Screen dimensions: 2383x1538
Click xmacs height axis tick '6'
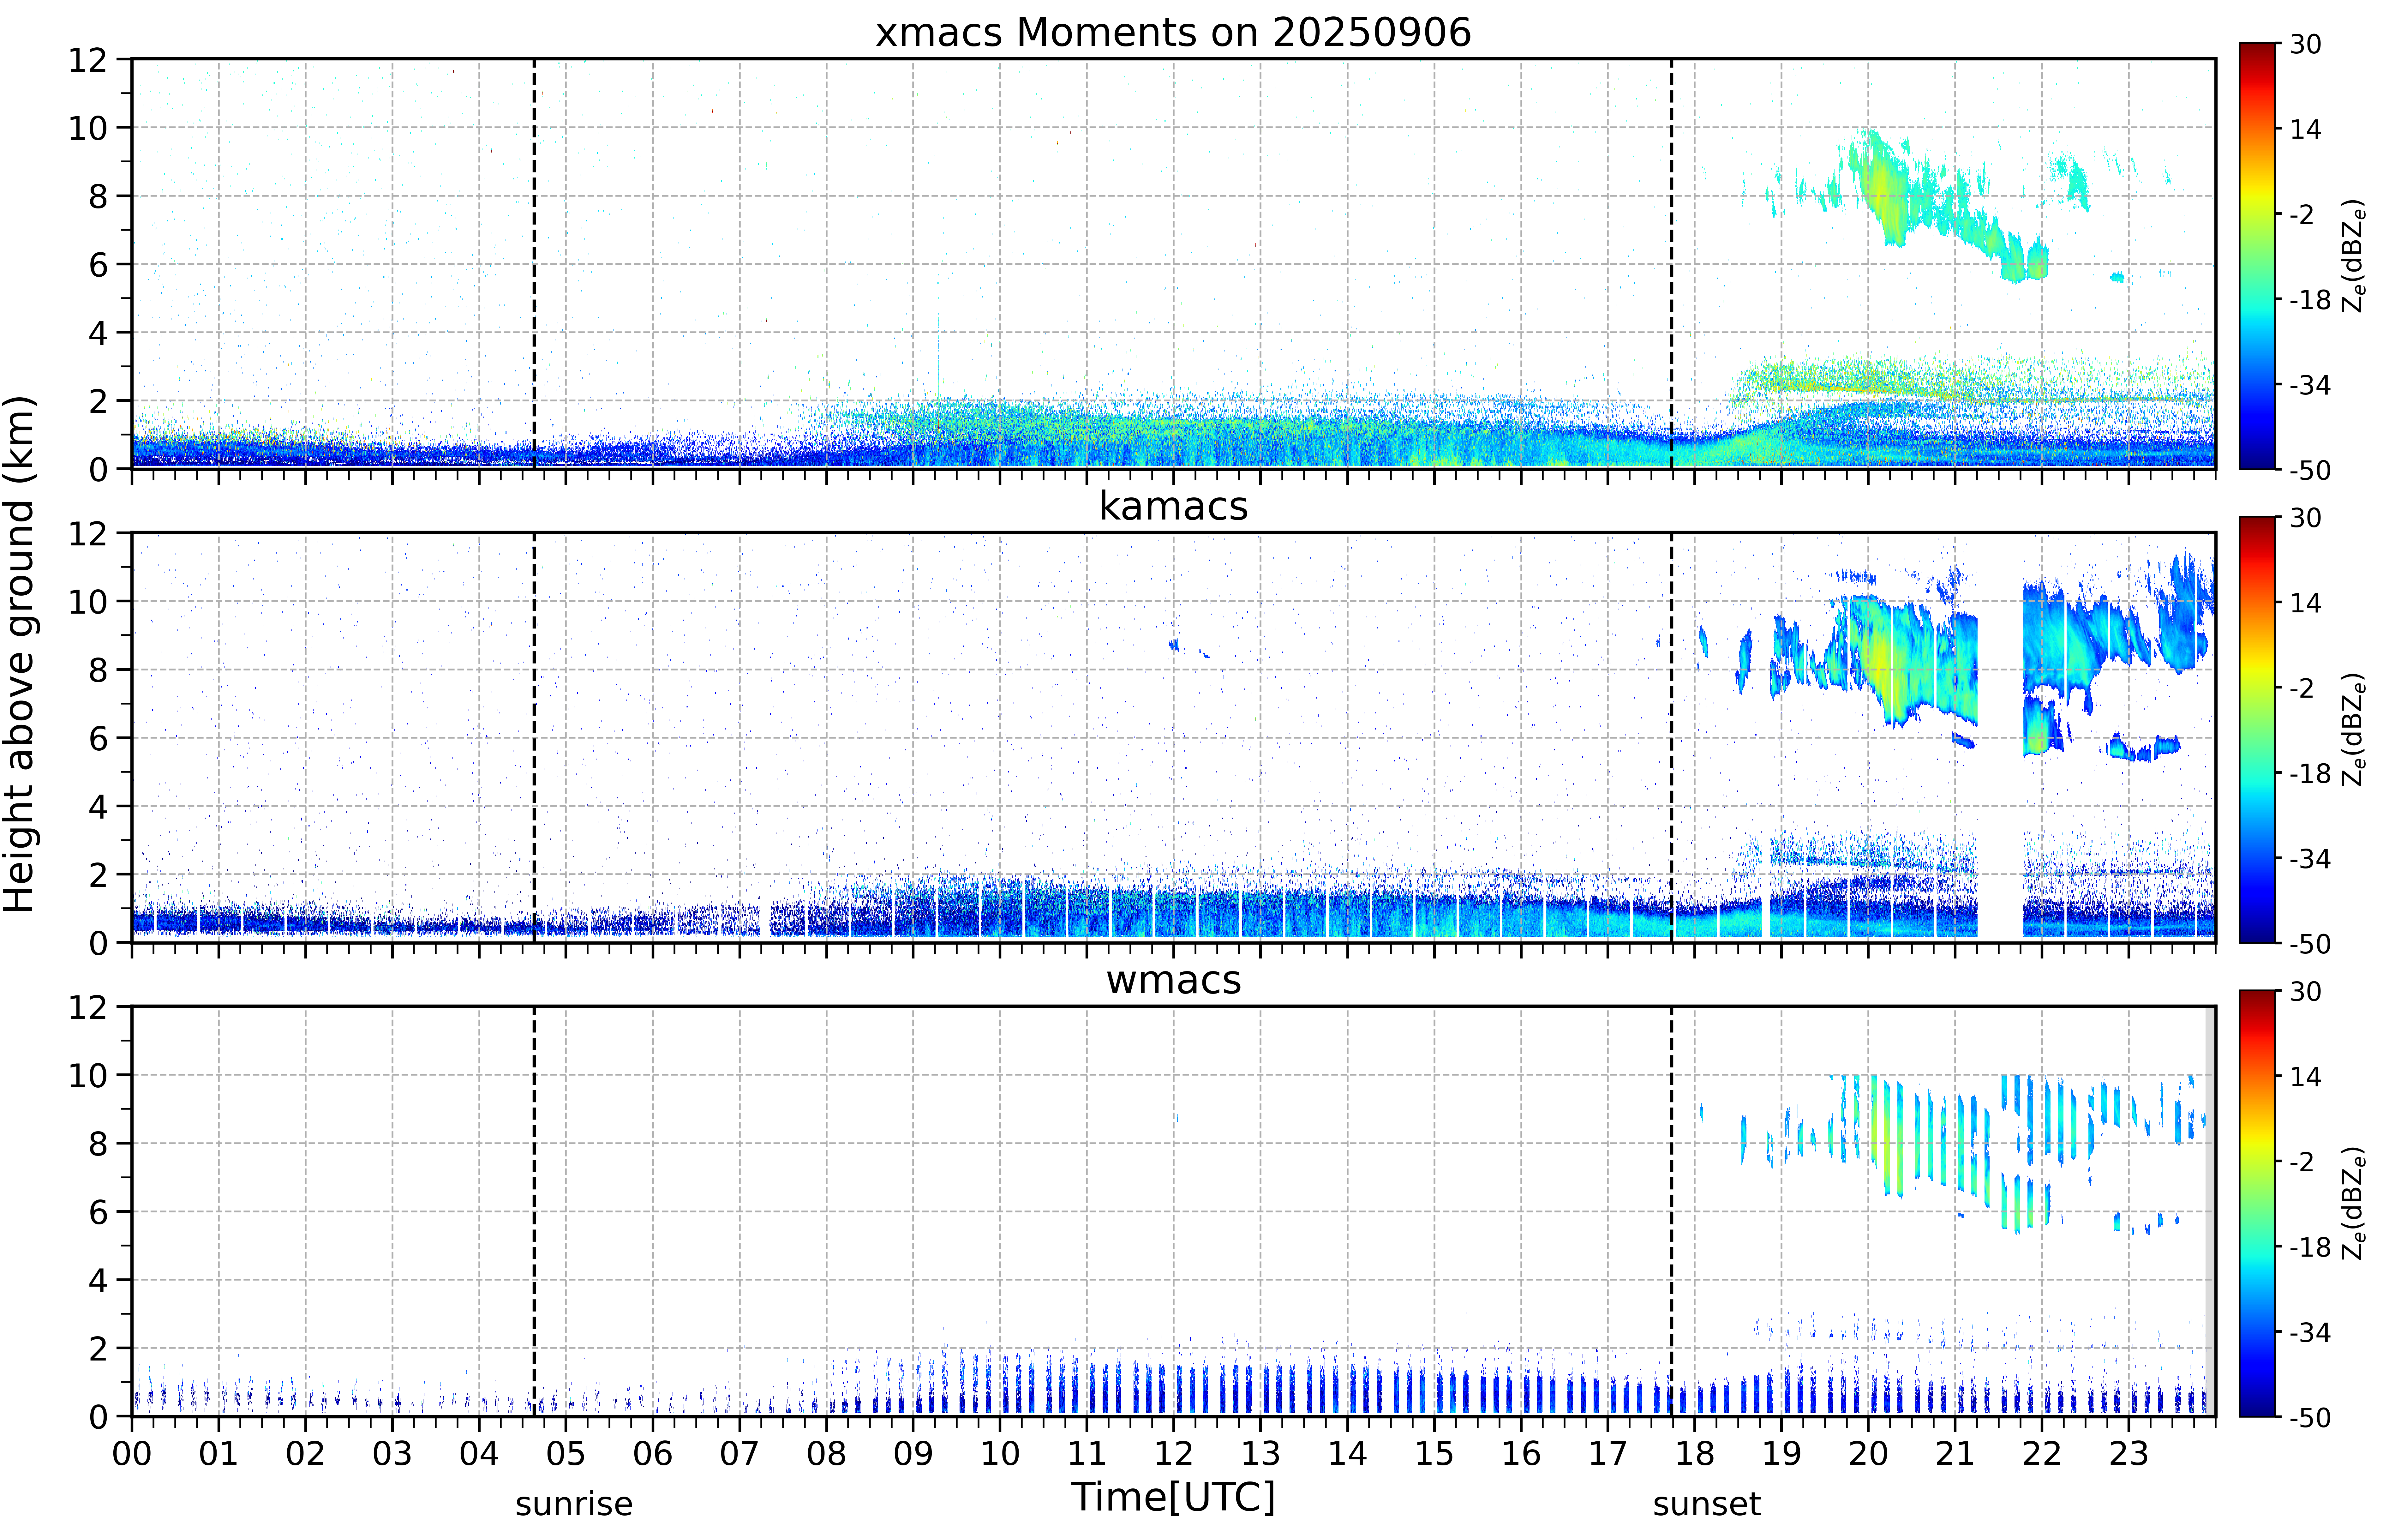(x=98, y=265)
